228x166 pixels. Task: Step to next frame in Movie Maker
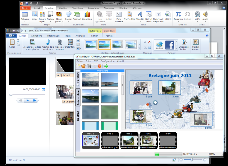click(x=35, y=100)
